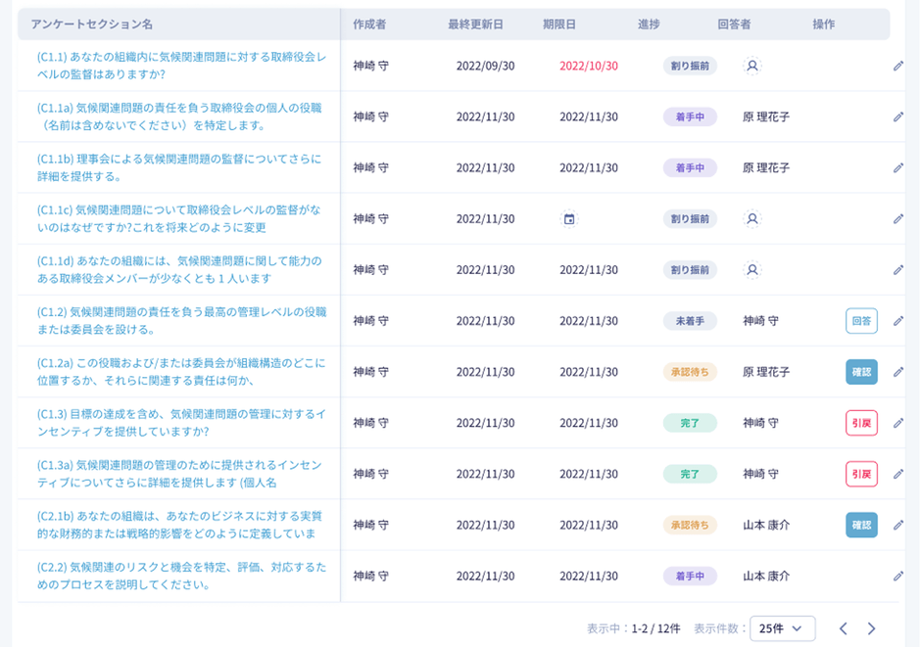This screenshot has width=921, height=647.
Task: Click the 確認 button on the C.1.2a row
Action: [x=861, y=372]
